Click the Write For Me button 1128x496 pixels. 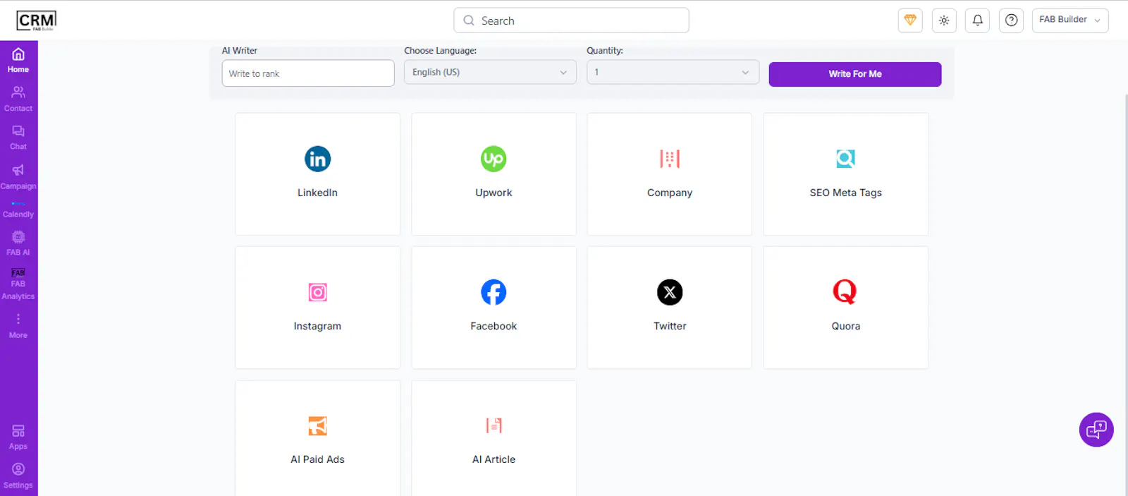coord(855,74)
